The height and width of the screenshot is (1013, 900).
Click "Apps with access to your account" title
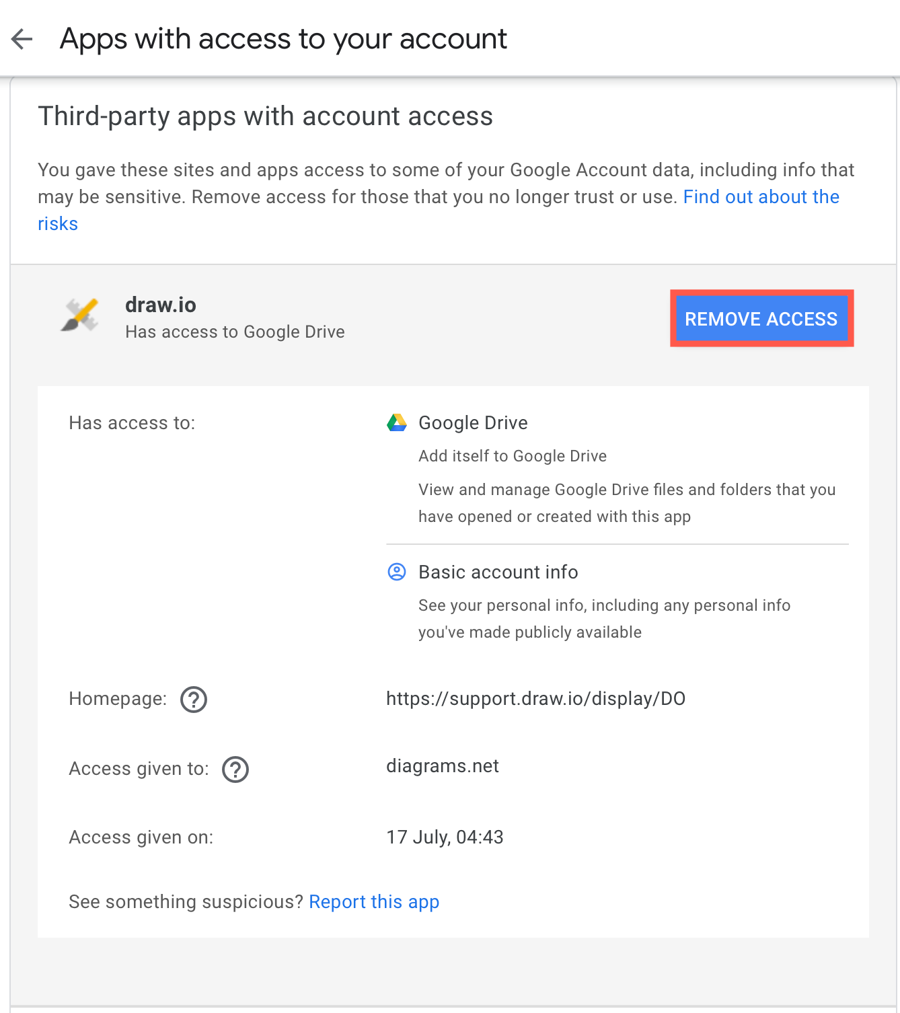click(283, 38)
